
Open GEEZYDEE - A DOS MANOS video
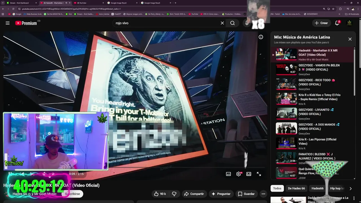point(312,129)
